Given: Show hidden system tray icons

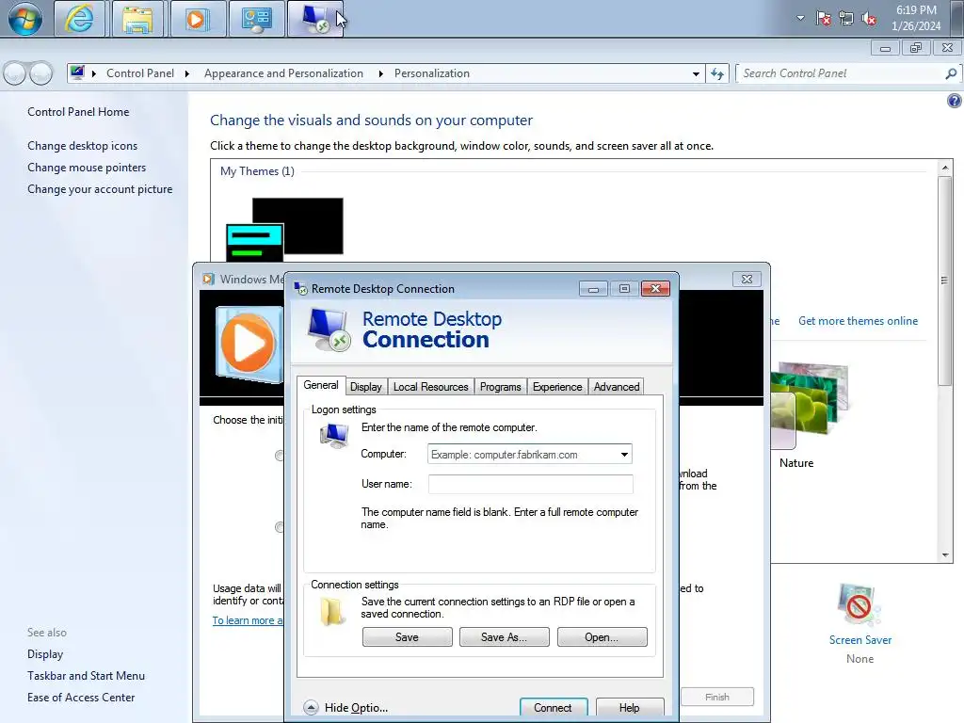Looking at the screenshot, I should coord(800,18).
